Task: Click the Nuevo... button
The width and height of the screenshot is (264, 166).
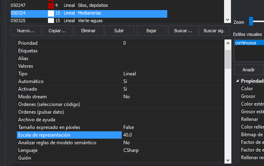Action: coord(23,31)
